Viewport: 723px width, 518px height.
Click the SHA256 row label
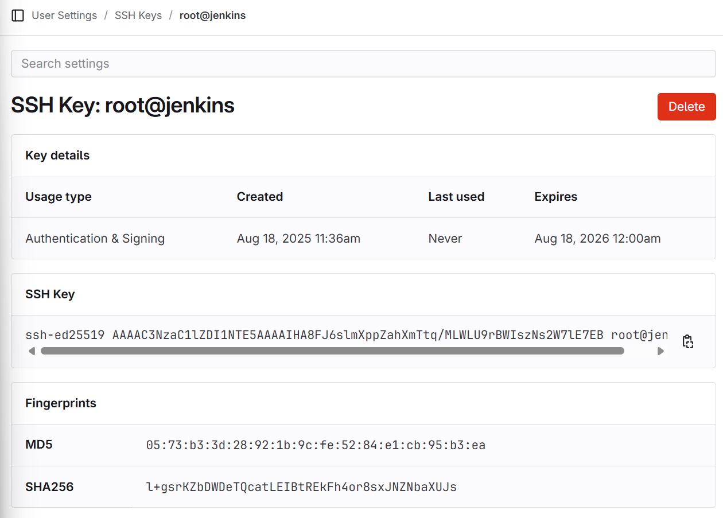tap(49, 487)
